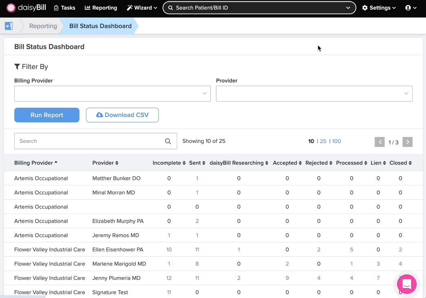Open Closed 2 for Ellen Eisenhower PA

400,250
